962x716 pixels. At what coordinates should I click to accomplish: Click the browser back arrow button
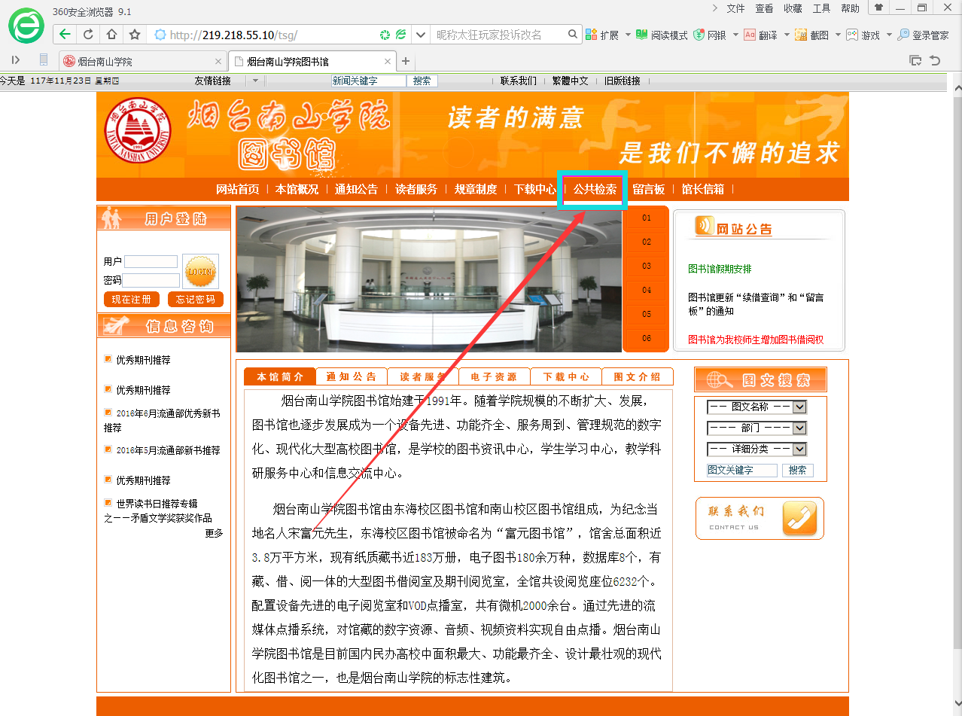tap(65, 35)
